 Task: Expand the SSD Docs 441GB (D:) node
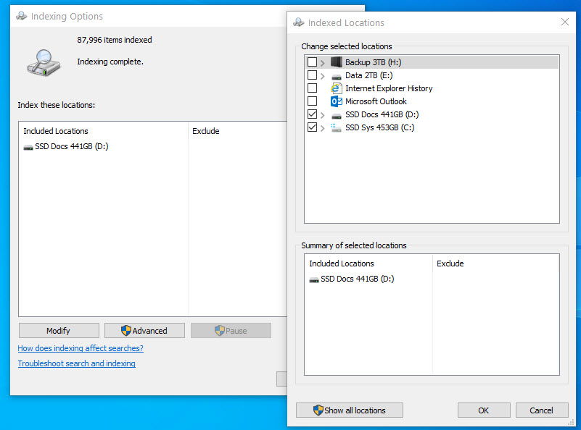pos(322,115)
